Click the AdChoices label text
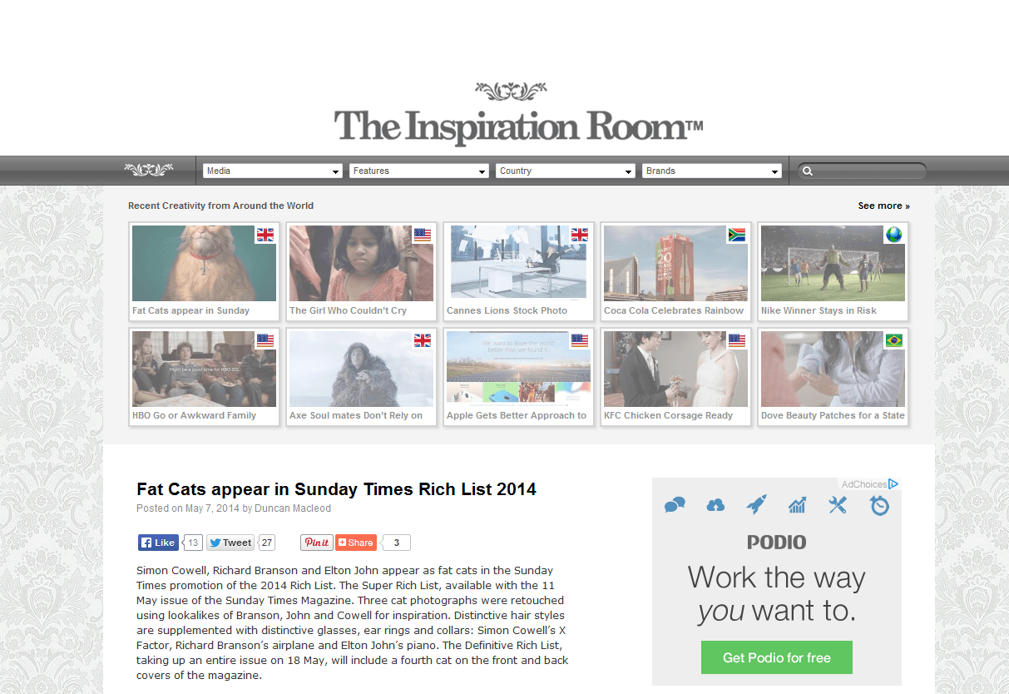The width and height of the screenshot is (1009, 694). 863,484
